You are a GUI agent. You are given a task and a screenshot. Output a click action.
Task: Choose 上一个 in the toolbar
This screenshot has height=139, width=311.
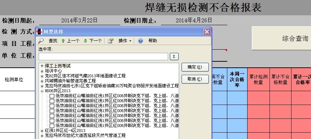73,41
